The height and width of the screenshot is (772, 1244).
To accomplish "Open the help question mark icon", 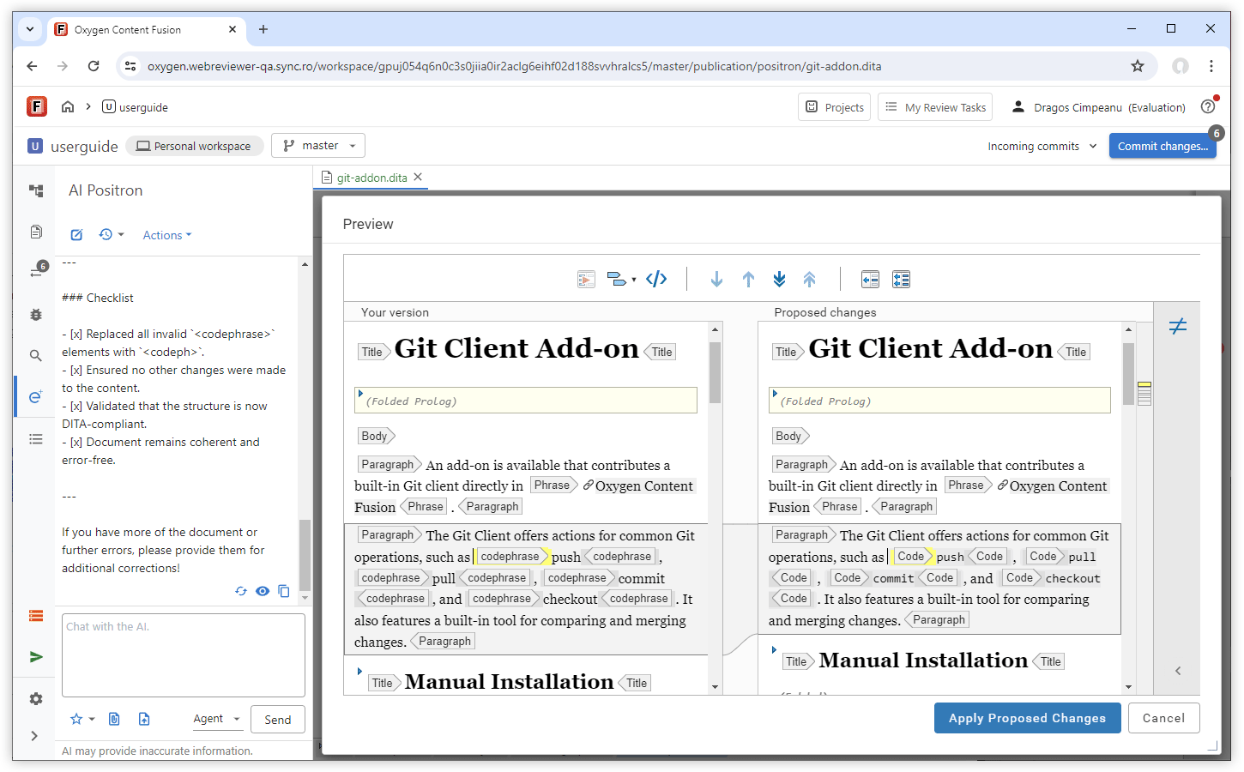I will coord(1208,107).
